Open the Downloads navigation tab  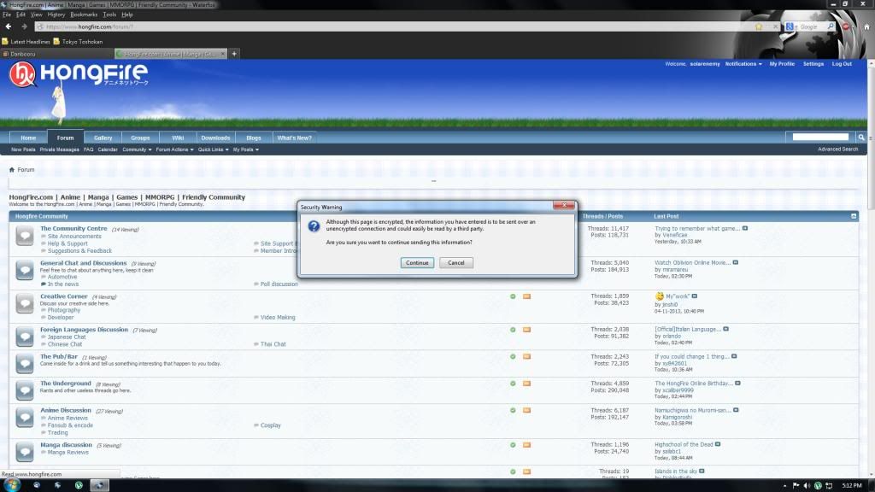215,138
